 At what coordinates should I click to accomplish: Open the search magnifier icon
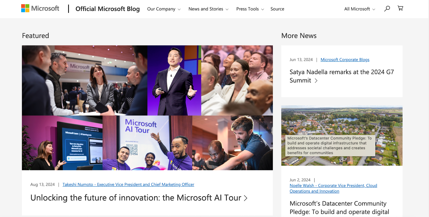pos(387,9)
